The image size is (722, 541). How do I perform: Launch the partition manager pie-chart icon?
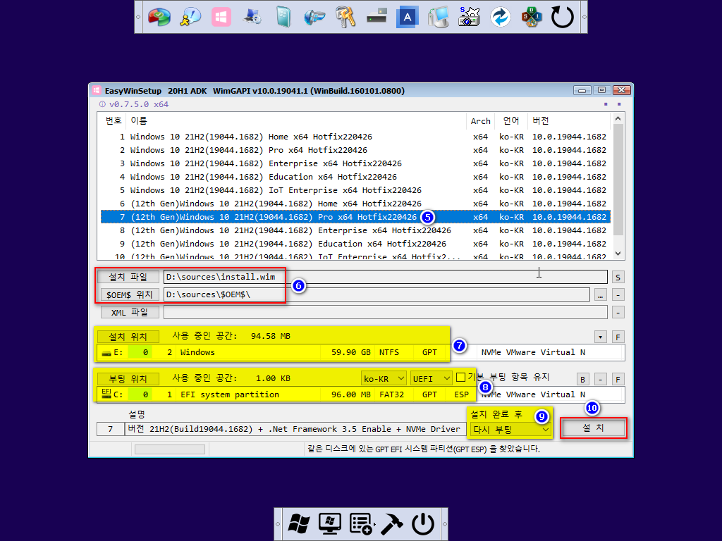pyautogui.click(x=159, y=17)
